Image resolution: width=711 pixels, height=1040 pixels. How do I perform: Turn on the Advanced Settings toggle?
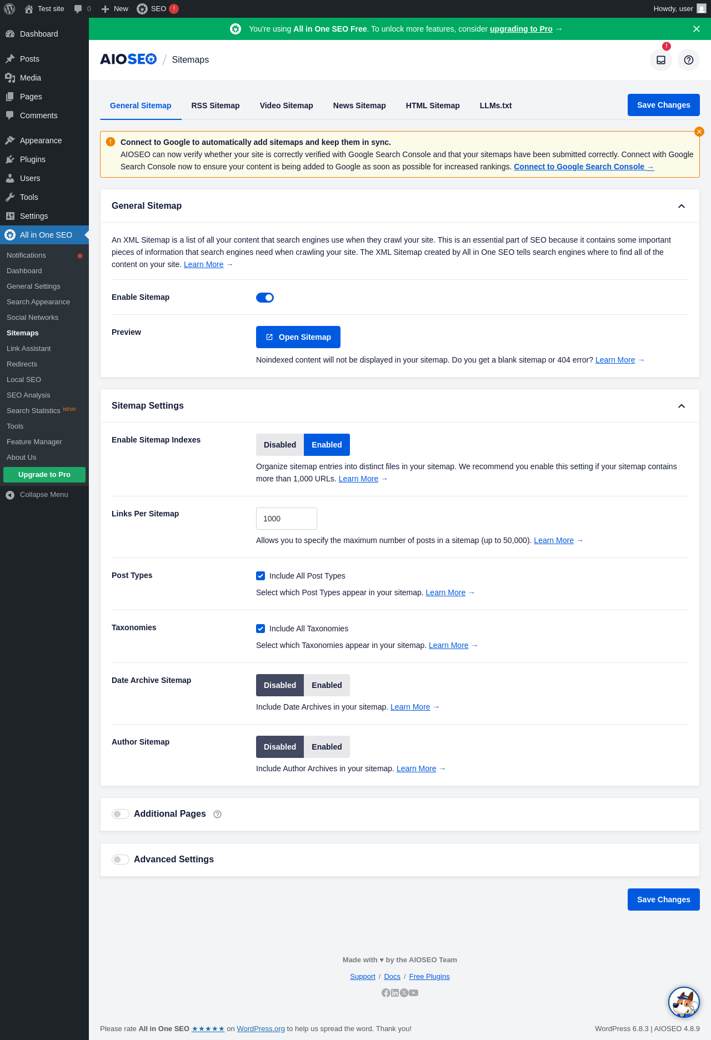(121, 860)
